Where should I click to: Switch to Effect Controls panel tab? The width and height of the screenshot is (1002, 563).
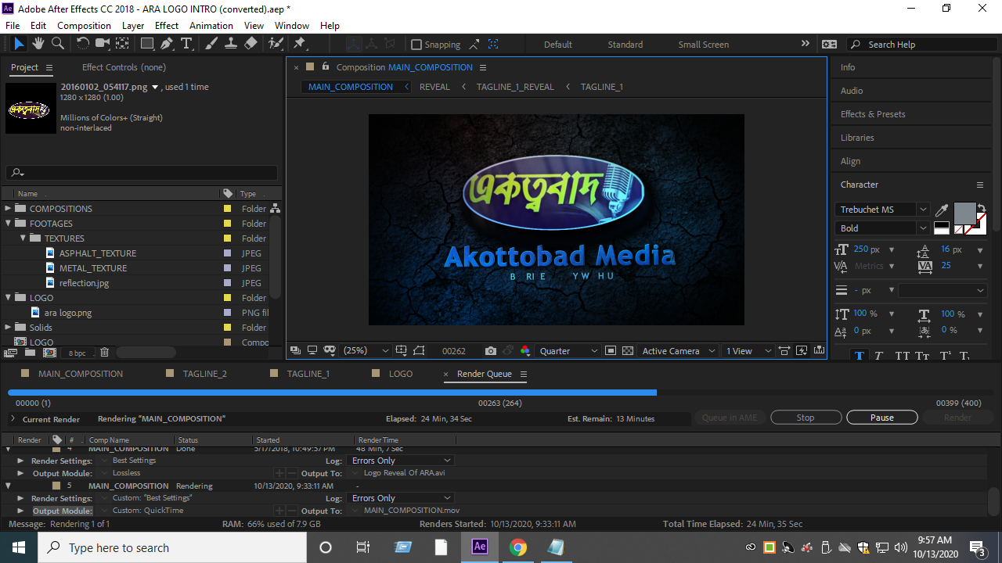[x=124, y=67]
